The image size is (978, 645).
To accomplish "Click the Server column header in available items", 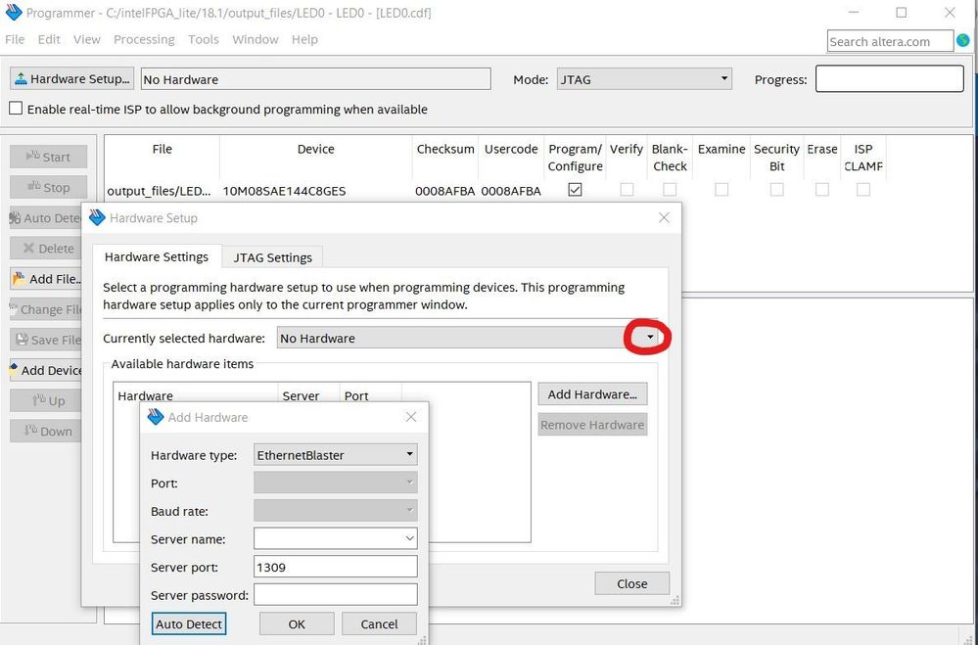I will [x=301, y=394].
